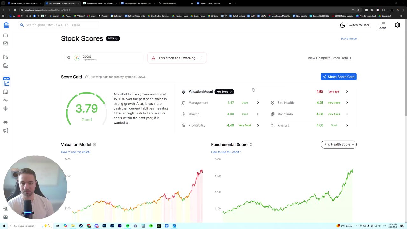The width and height of the screenshot is (407, 229).
Task: Open a new browser tab
Action: [235, 3]
